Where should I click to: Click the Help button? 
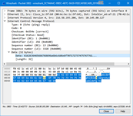(123, 111)
